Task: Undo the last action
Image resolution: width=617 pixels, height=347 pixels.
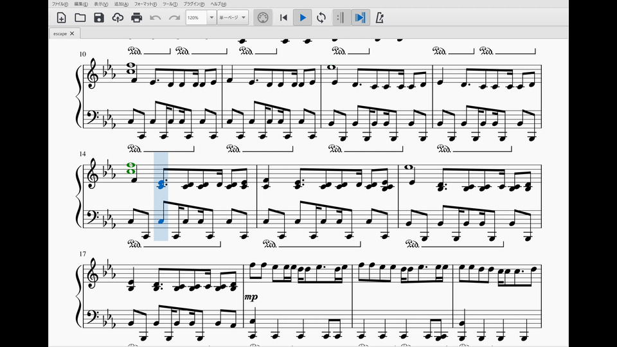Action: coord(156,18)
